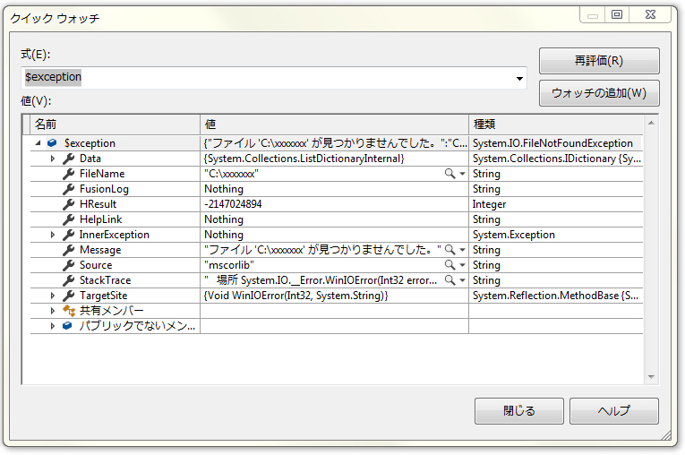Select the "C:\xxxxxxx" FileName value text
Viewport: 685px width, 455px height.
(231, 174)
